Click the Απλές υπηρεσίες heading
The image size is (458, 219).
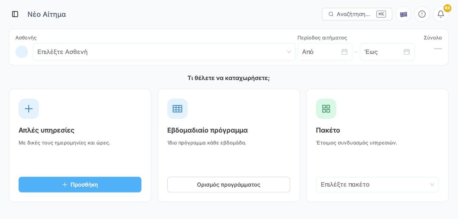pyautogui.click(x=47, y=130)
